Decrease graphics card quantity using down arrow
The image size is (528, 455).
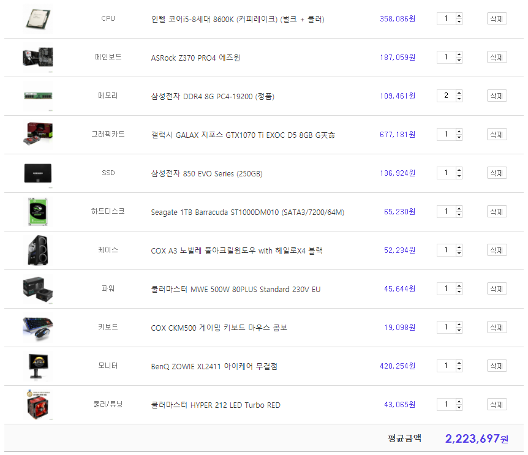[x=459, y=138]
